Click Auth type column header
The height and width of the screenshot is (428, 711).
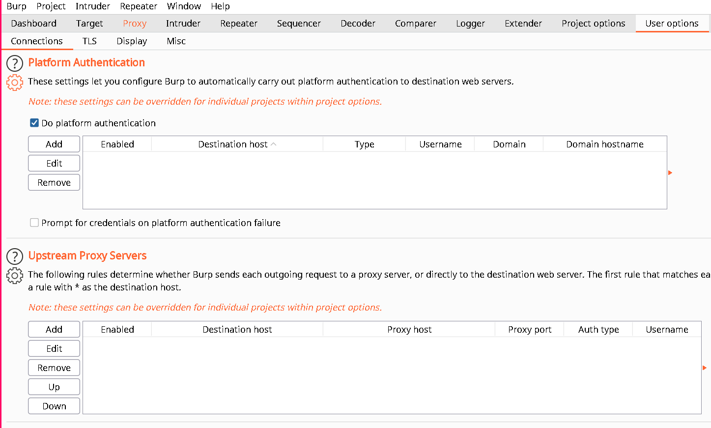point(598,329)
